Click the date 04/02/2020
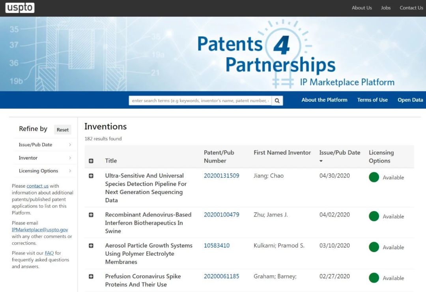Image resolution: width=426 pixels, height=292 pixels. coord(334,215)
